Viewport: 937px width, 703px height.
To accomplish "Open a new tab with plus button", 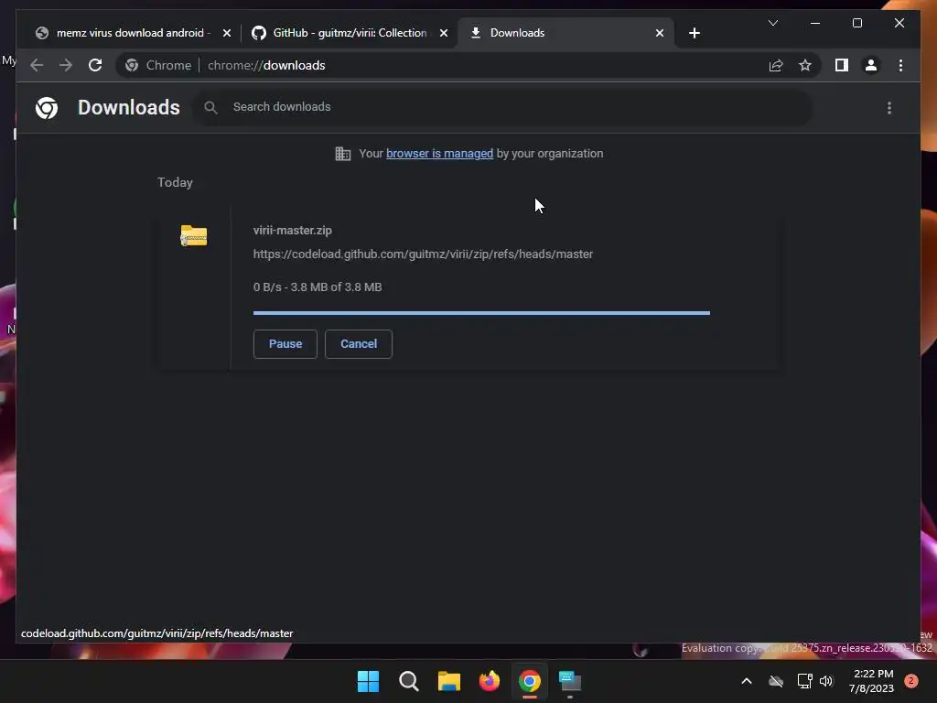I will click(x=694, y=33).
